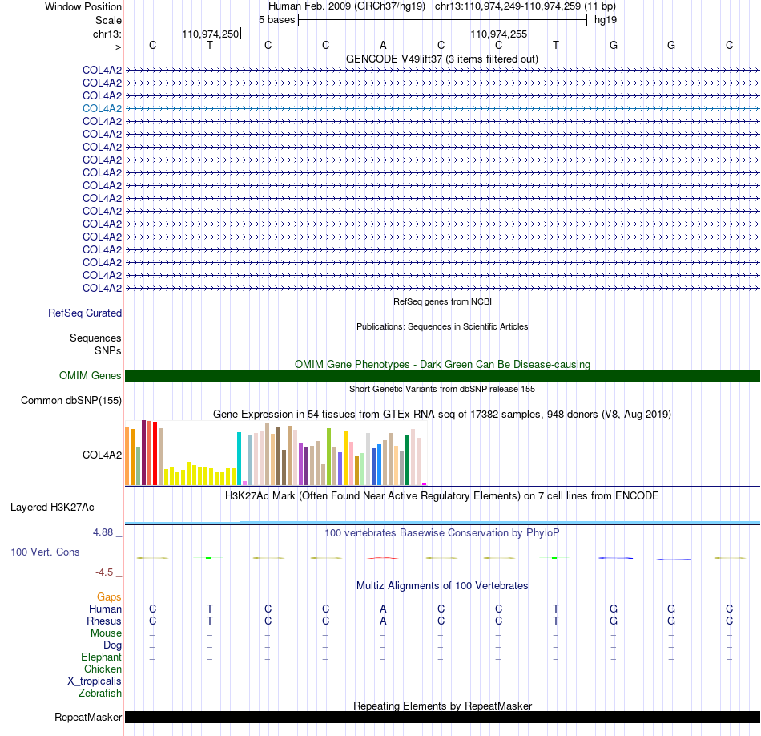The image size is (761, 736).
Task: Click the dark green GTEx expression bar
Action: [407, 460]
